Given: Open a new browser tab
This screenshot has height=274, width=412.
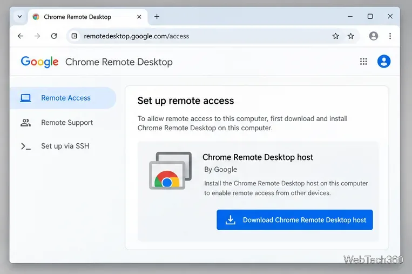Looking at the screenshot, I should [157, 17].
